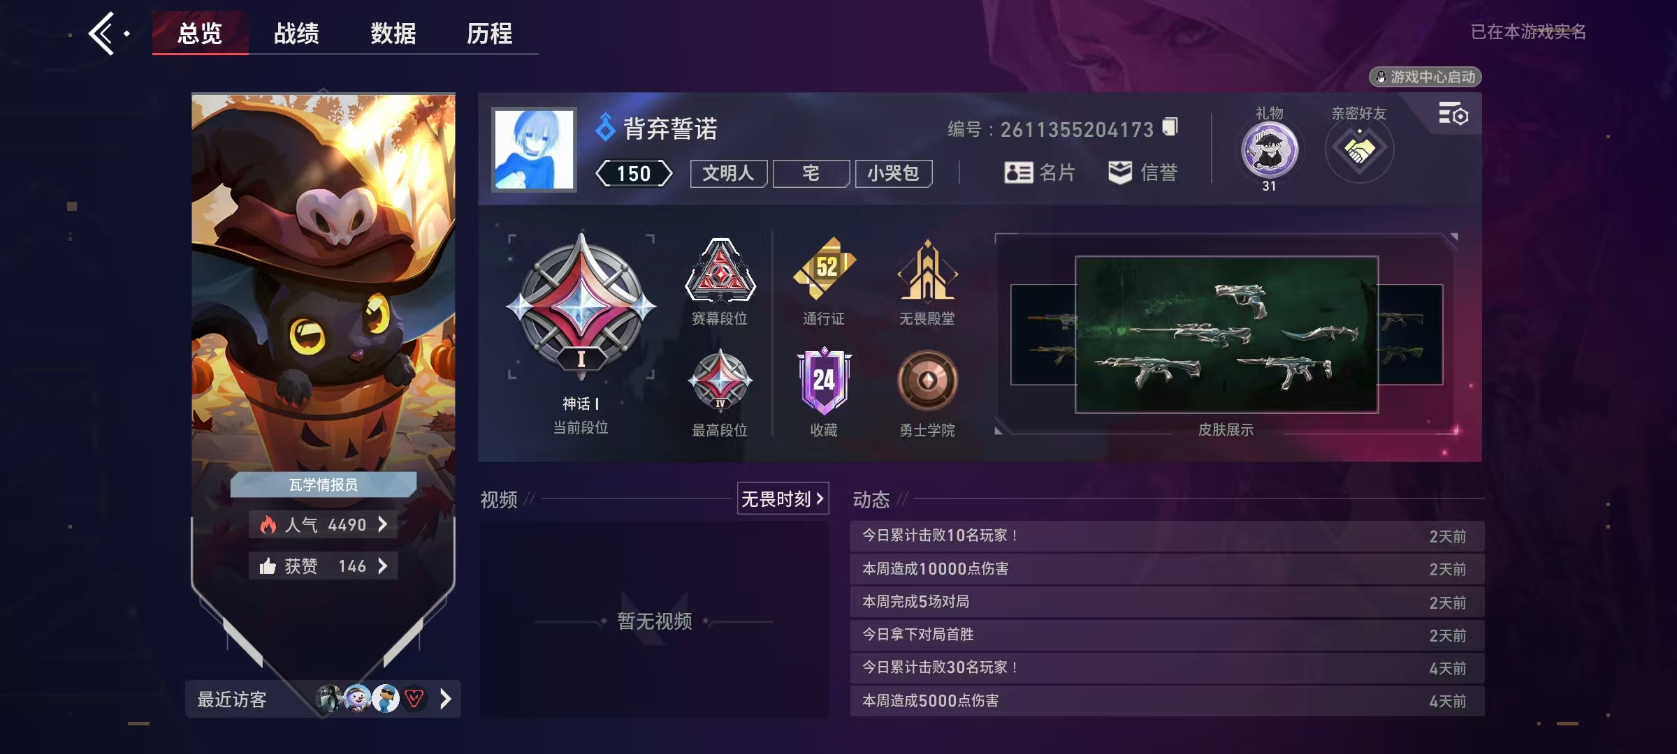
Task: Switch to the 战绩 tab
Action: pyautogui.click(x=296, y=34)
